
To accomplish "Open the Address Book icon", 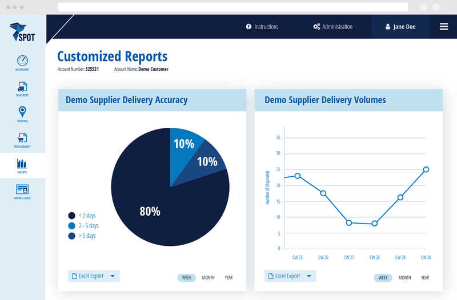I will tap(22, 189).
